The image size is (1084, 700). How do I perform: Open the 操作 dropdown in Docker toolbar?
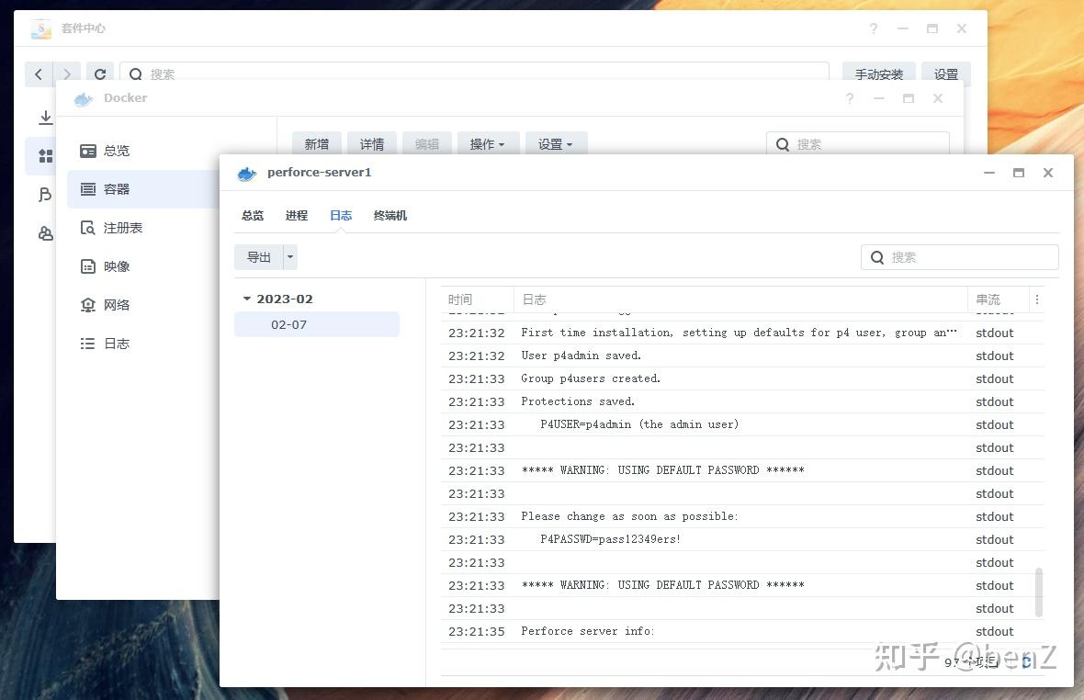[488, 143]
